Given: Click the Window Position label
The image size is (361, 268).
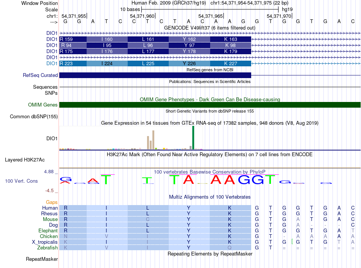Looking at the screenshot, I should point(40,3).
